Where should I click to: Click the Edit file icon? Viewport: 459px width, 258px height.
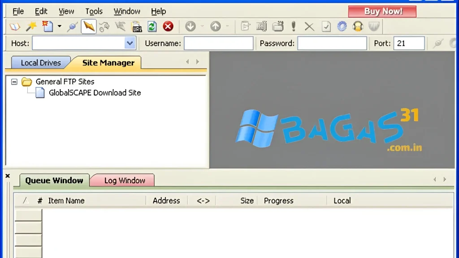click(245, 26)
